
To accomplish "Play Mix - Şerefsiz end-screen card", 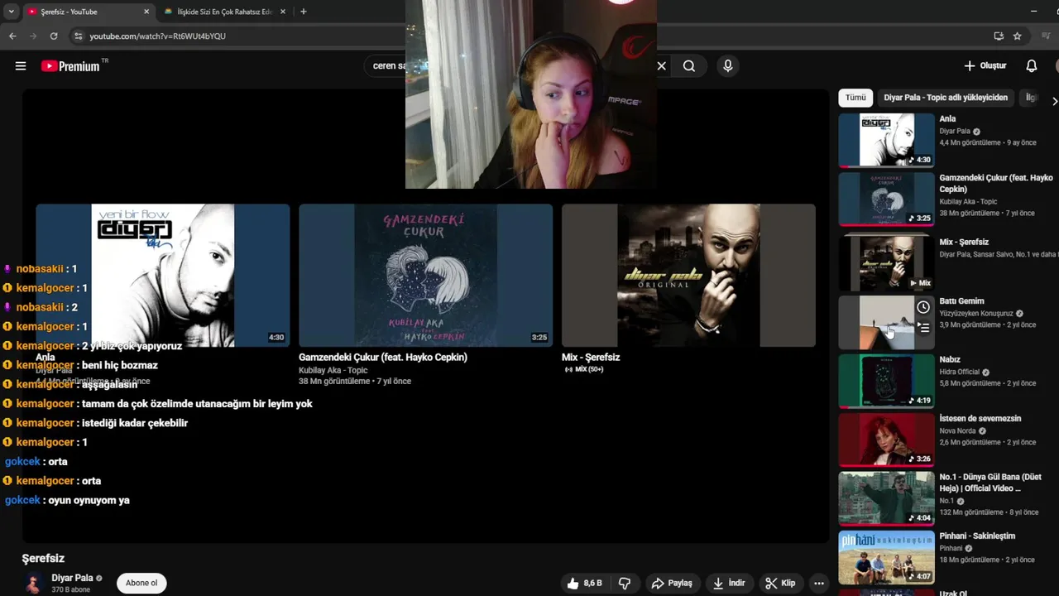I will coord(688,275).
